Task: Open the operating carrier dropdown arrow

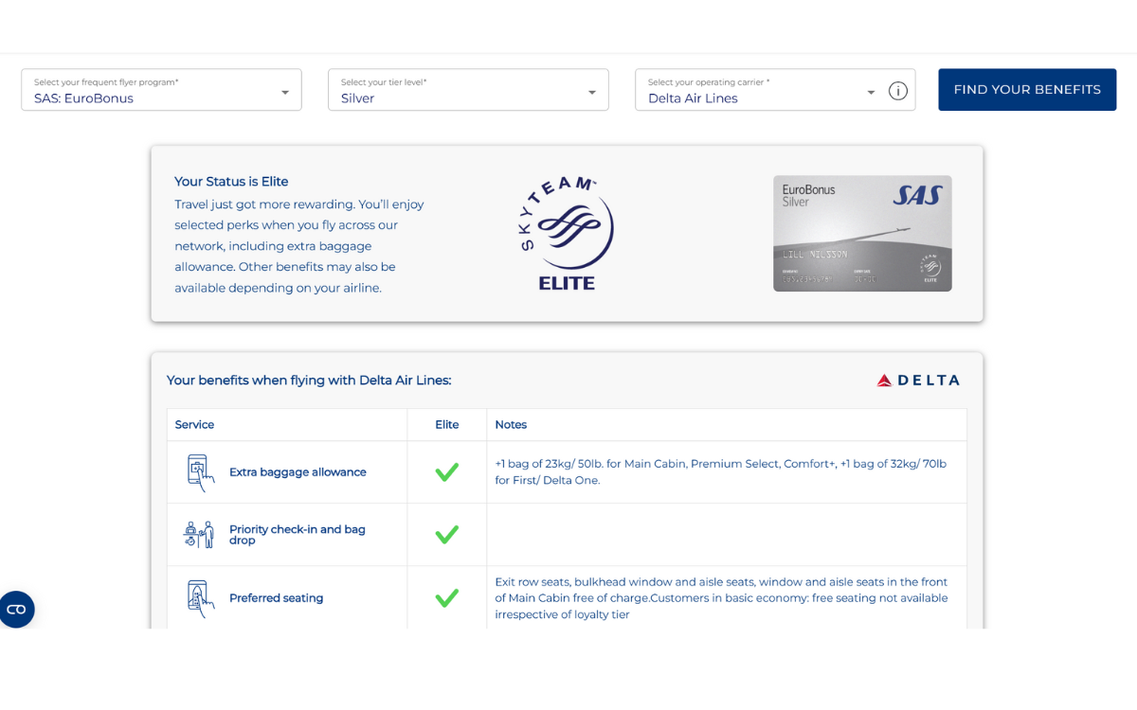Action: [871, 92]
